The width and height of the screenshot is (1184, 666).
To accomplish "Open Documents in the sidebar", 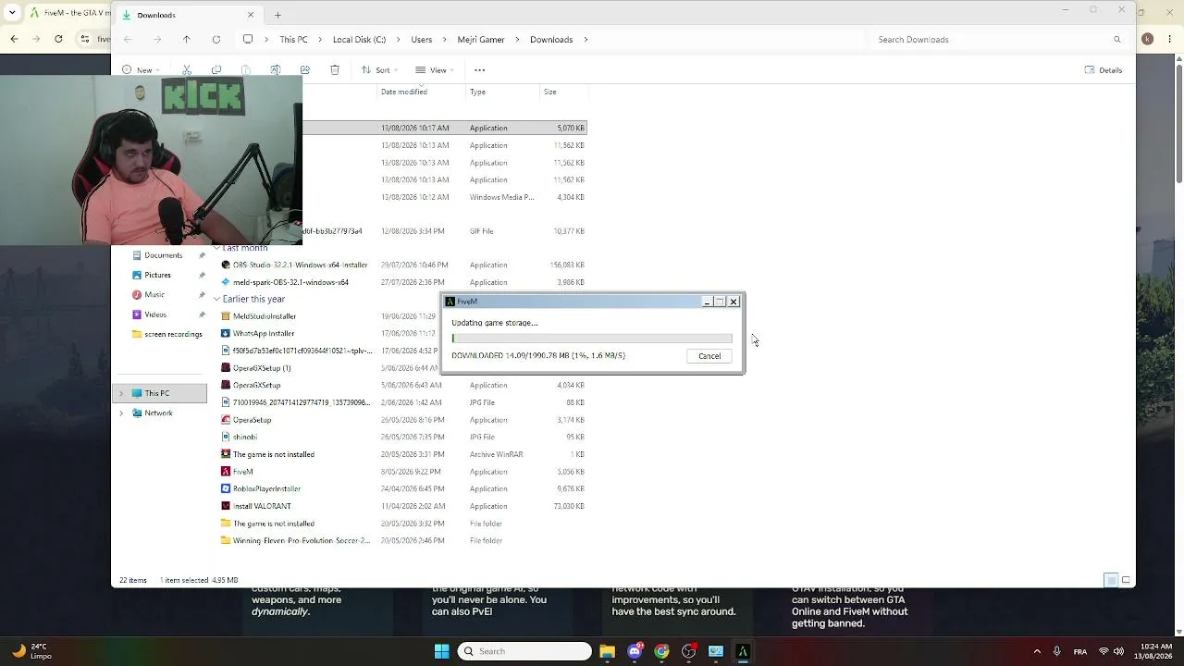I will (163, 255).
